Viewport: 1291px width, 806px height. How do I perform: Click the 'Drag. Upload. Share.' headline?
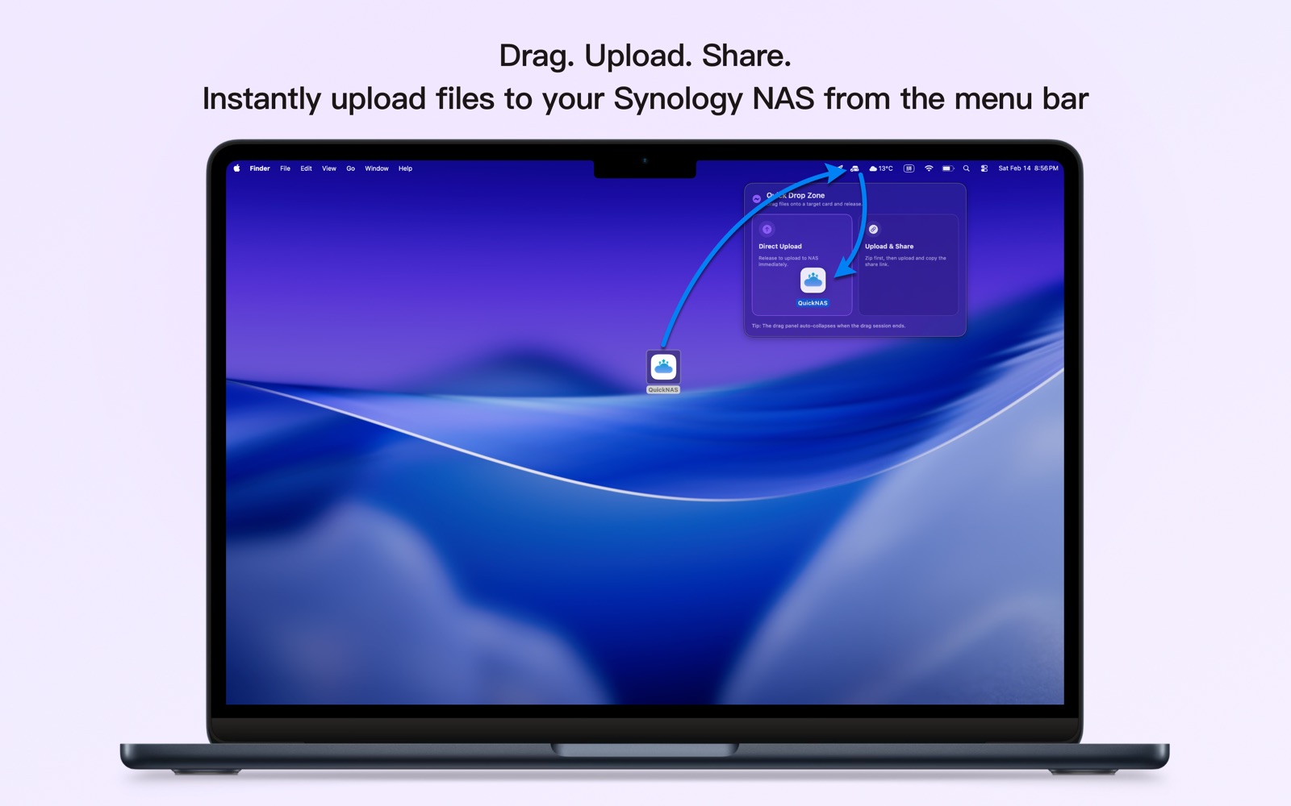(645, 56)
